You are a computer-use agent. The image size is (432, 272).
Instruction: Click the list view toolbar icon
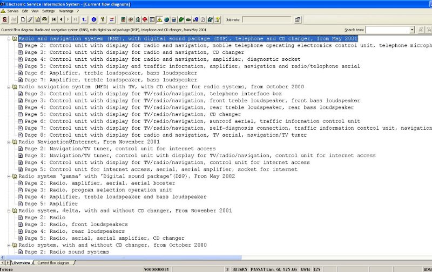152,19
